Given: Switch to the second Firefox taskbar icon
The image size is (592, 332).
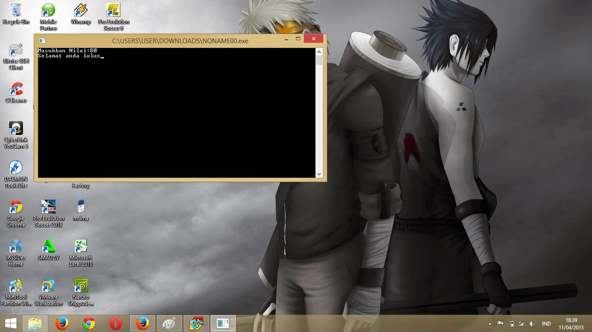Looking at the screenshot, I should pyautogui.click(x=143, y=323).
